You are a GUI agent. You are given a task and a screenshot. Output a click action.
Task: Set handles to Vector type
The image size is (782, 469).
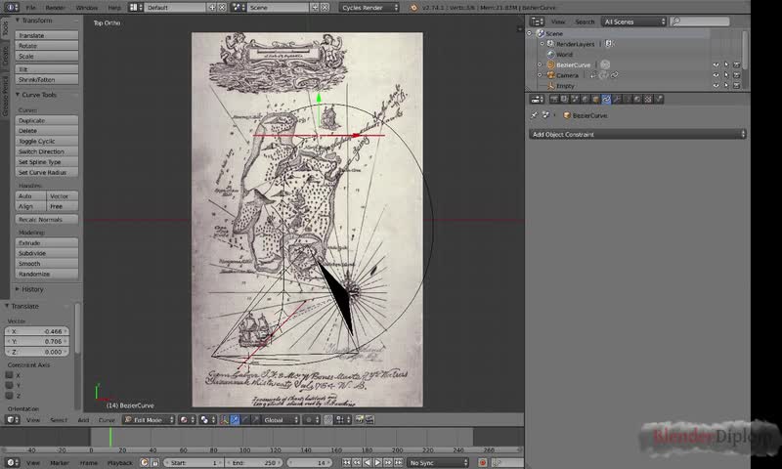pos(63,196)
